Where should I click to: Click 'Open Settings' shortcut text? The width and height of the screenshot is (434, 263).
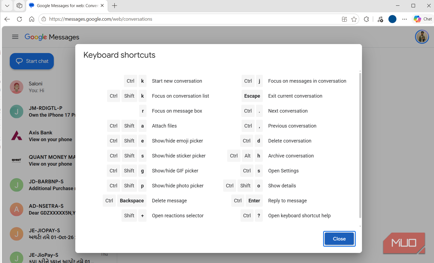coord(283,171)
